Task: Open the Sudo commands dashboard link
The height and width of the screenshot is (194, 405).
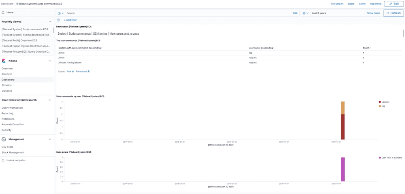Action: click(80, 34)
